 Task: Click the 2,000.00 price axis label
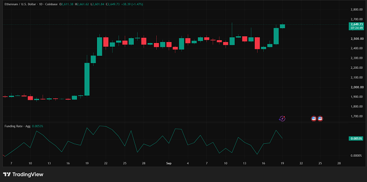[x=356, y=87]
